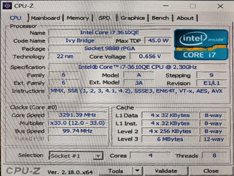The height and width of the screenshot is (176, 234).
Task: Click the Core Voltage value 0.656 V
Action: pyautogui.click(x=150, y=56)
